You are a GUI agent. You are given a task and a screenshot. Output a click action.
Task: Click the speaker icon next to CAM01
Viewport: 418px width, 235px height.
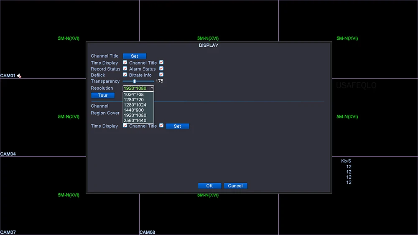(x=19, y=76)
